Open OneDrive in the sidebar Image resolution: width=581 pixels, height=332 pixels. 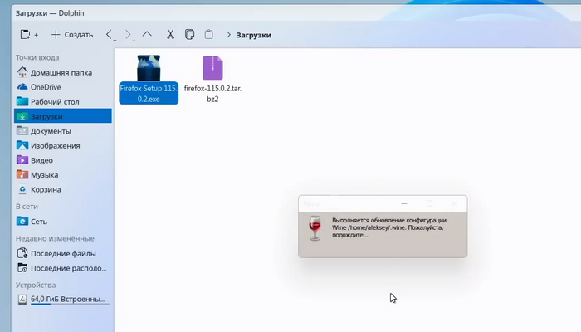point(62,87)
